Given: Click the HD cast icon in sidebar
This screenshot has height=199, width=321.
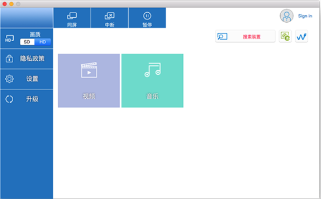Looking at the screenshot, I should point(10,39).
